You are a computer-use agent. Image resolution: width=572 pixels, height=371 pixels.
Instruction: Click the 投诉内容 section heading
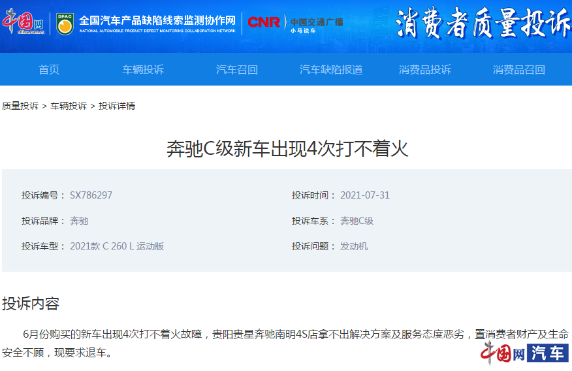click(x=31, y=304)
